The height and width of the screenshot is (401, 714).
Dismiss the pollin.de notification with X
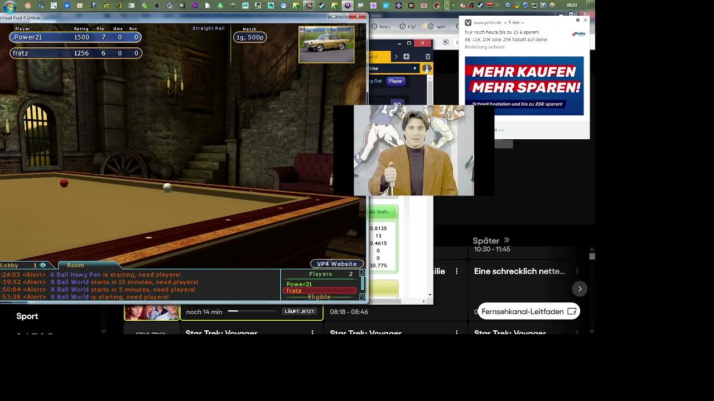585,20
